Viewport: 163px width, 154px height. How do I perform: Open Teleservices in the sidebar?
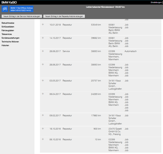(7, 34)
